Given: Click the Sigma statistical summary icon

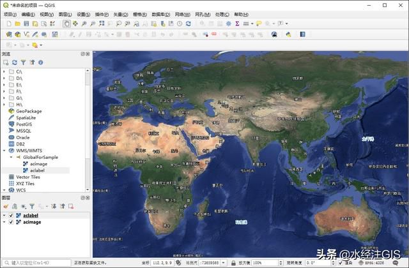Looking at the screenshot, I should coord(237,24).
